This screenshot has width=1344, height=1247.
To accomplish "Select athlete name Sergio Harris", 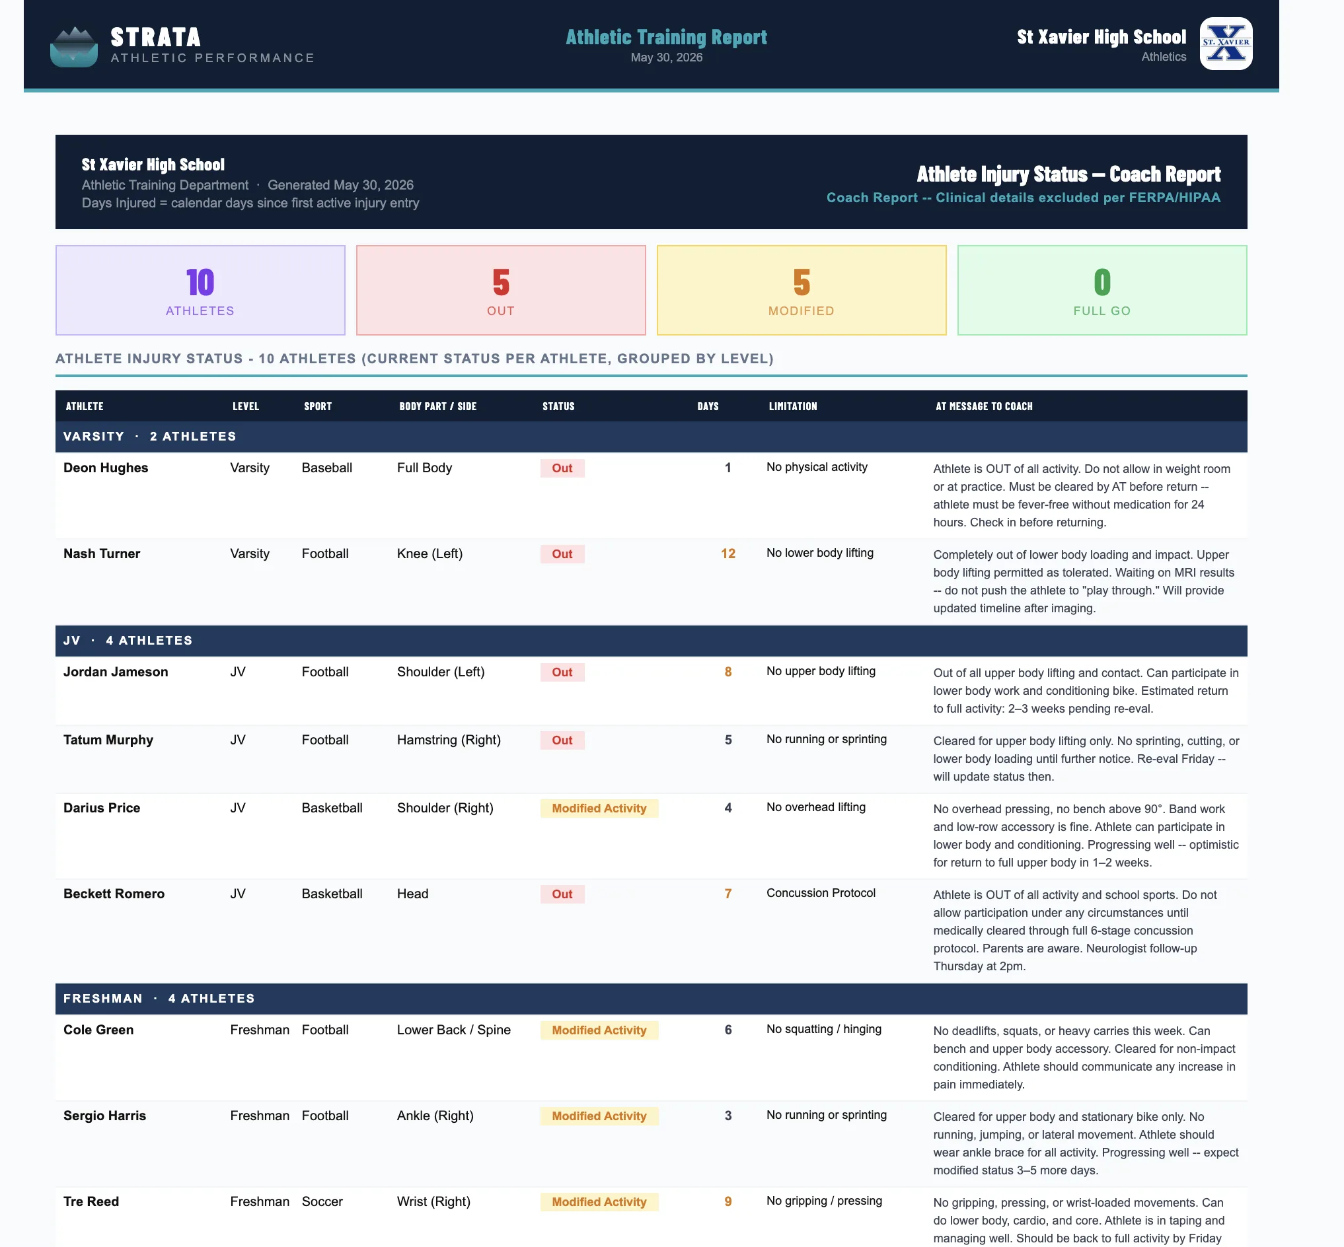I will point(104,1116).
